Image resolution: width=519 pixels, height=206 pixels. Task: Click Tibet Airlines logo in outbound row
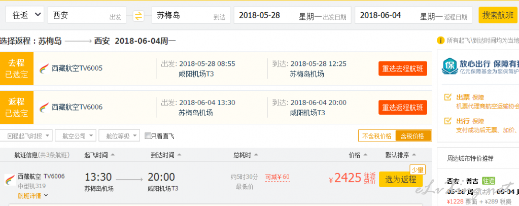pyautogui.click(x=44, y=68)
